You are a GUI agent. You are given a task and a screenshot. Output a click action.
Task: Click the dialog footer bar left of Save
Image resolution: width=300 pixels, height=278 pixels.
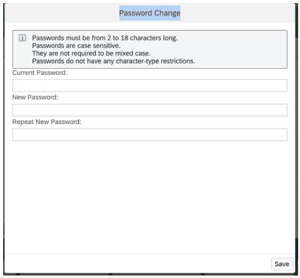[x=137, y=264]
